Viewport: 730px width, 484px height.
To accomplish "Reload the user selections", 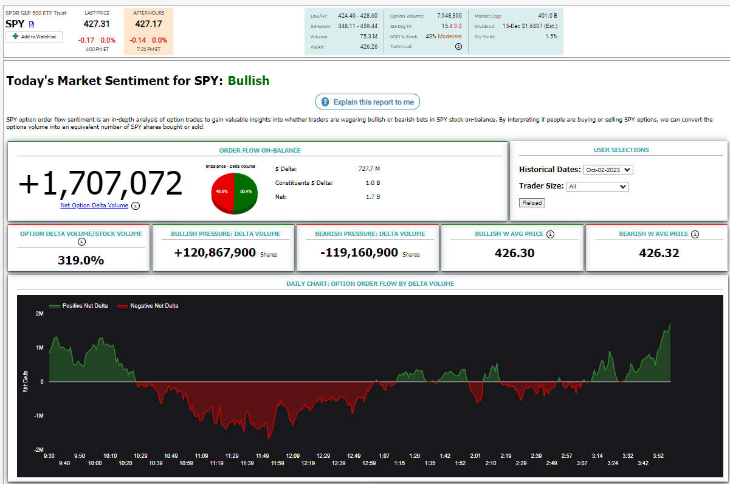I will [x=532, y=202].
